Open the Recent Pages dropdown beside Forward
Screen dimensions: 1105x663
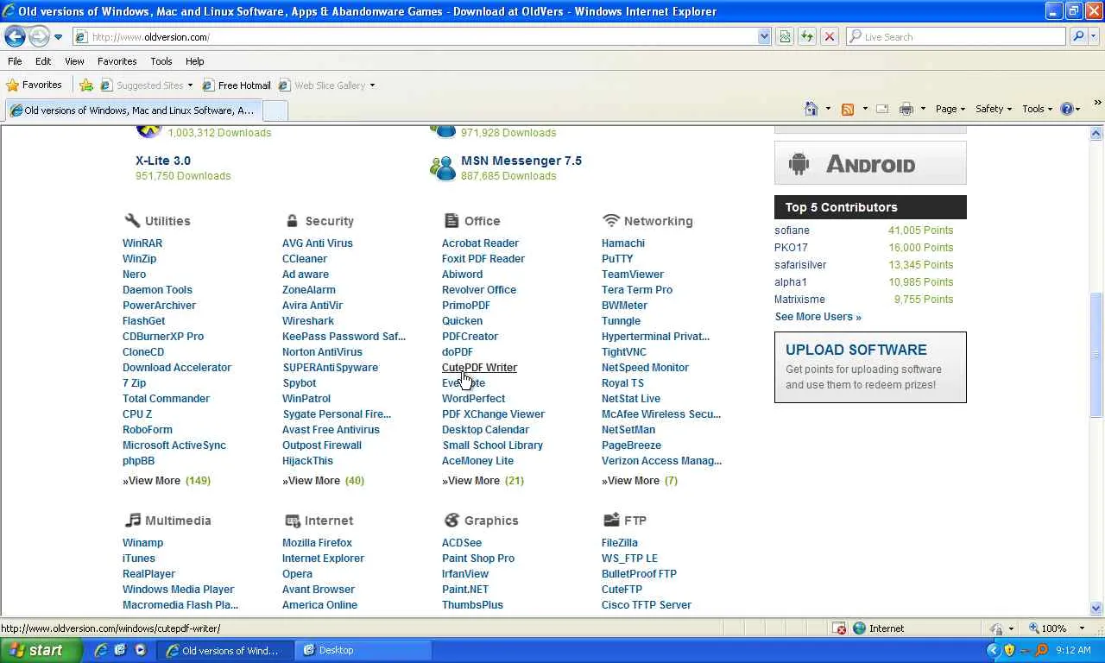click(x=58, y=37)
